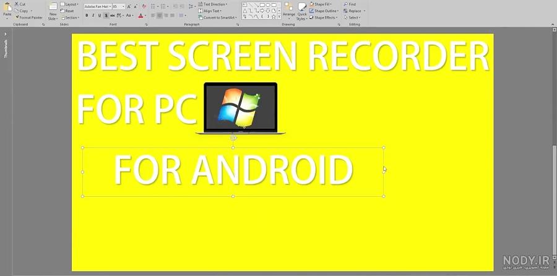This screenshot has width=557, height=276.
Task: Reset the slide layout
Action: 67,11
